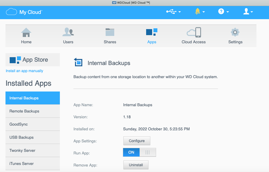Select Internal Backups in Installed Apps
Viewport: 269px width, 172px height.
coord(33,98)
